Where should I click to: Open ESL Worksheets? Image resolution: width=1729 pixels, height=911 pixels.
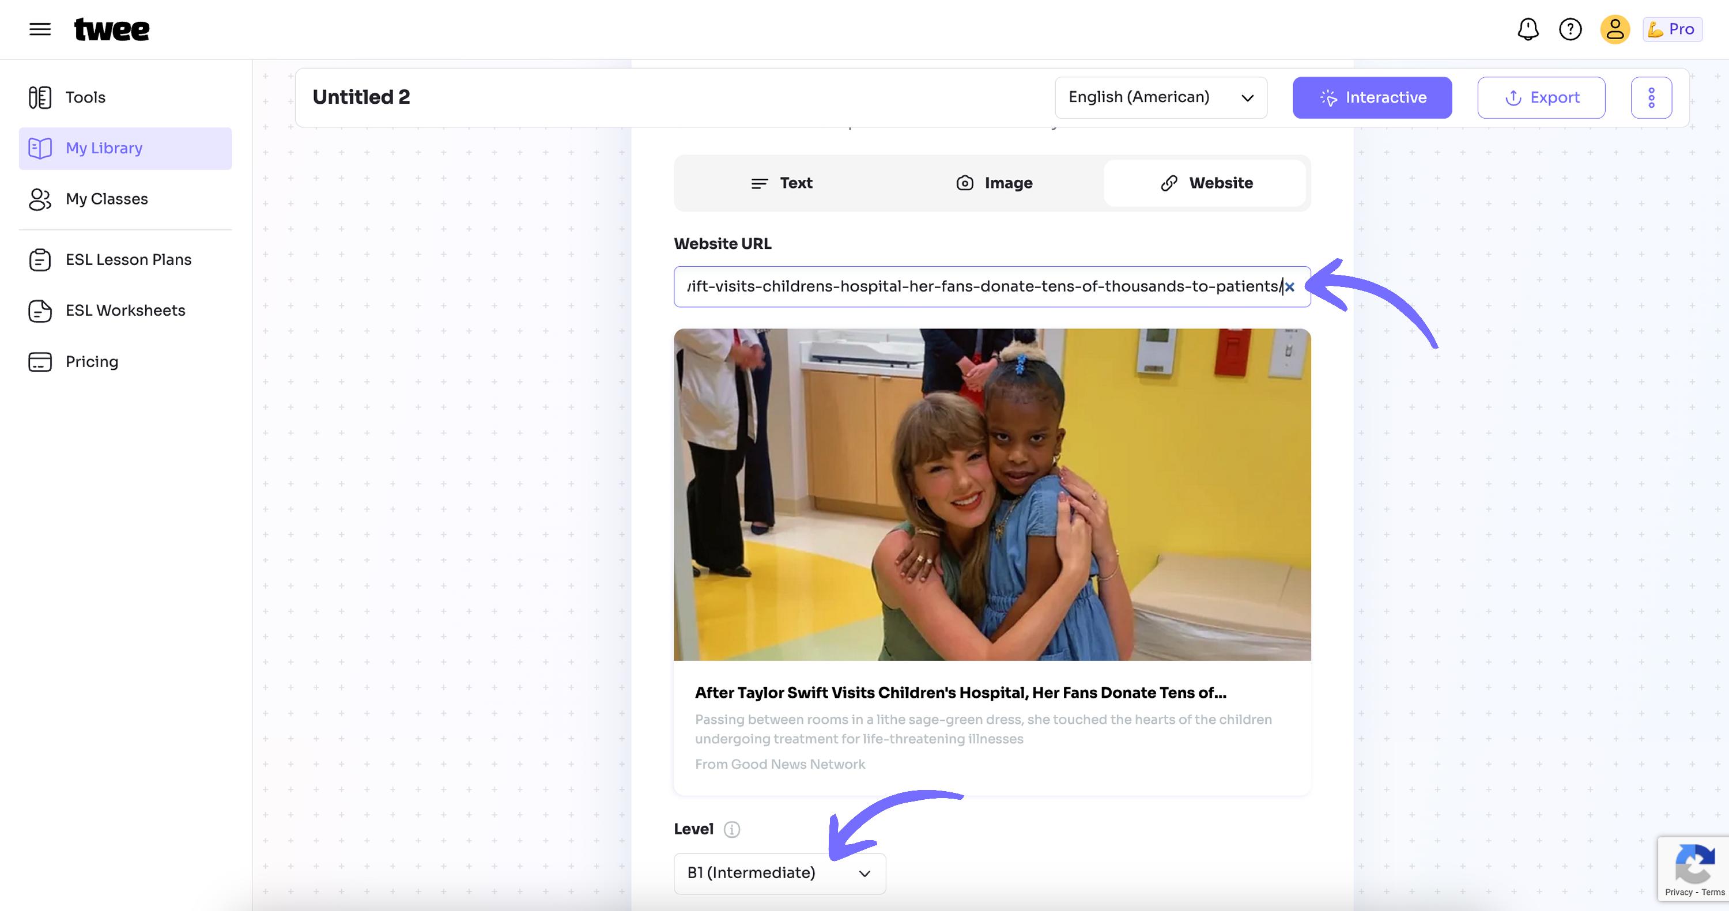(x=126, y=311)
